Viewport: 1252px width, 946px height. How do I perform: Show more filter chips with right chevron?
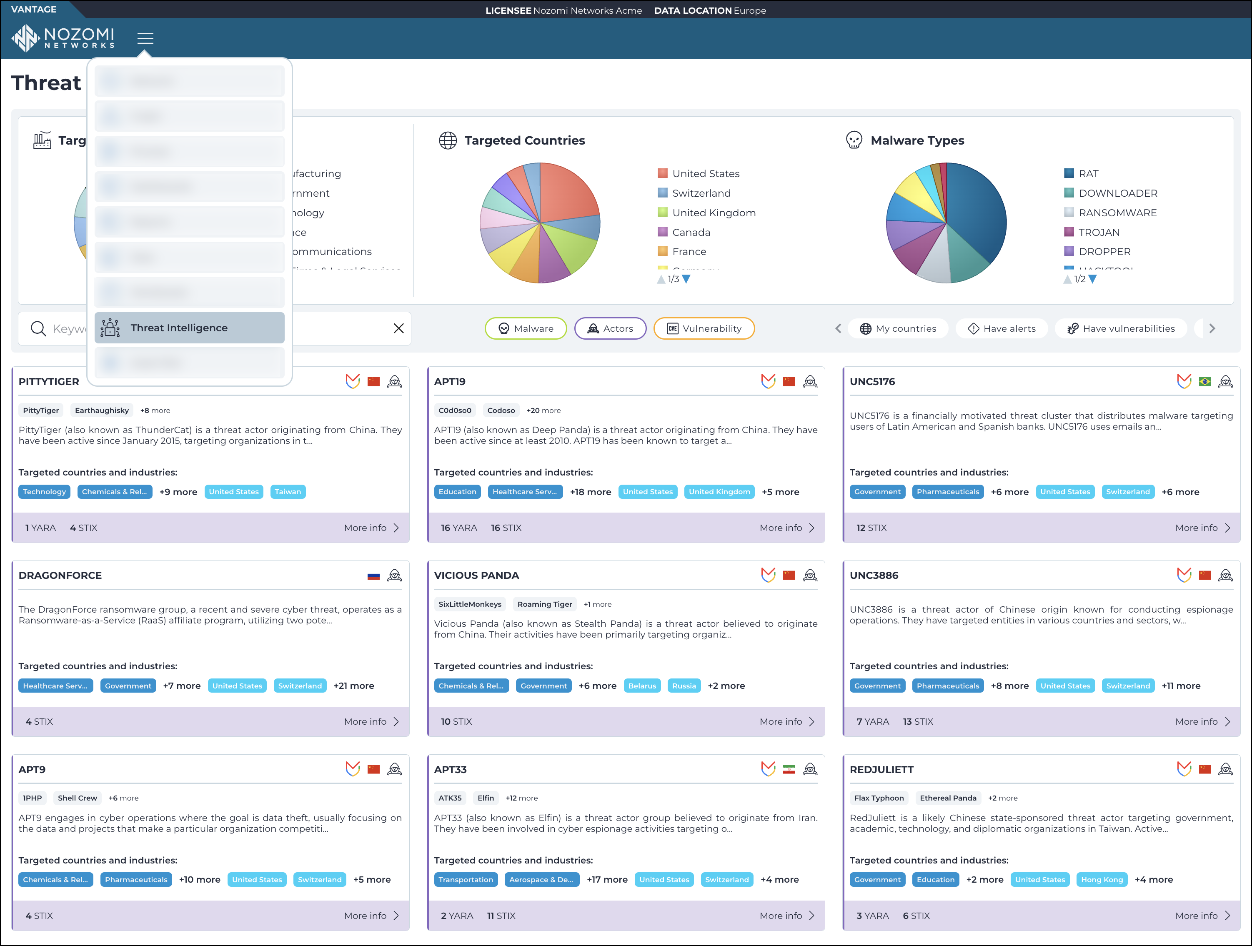1212,328
